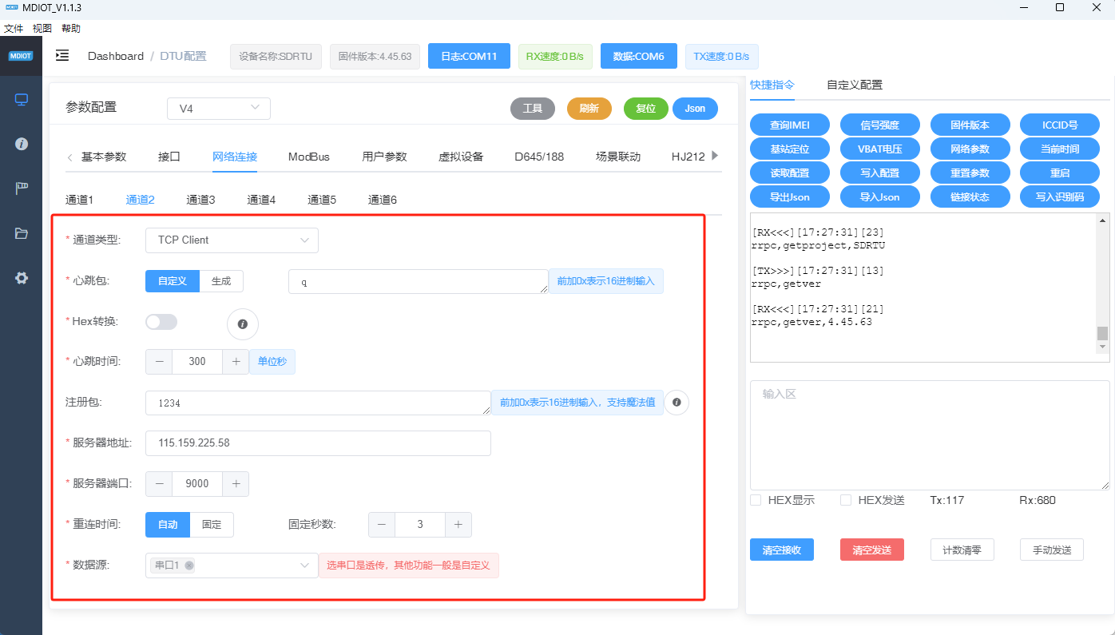
Task: Click info icon next to Hex转换 switch
Action: (243, 324)
